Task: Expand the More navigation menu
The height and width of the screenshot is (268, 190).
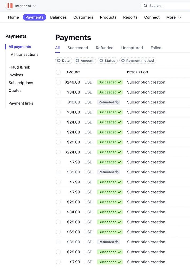Action: 174,17
